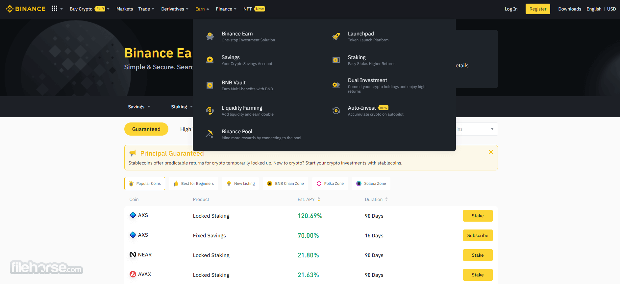Open the Markets page
This screenshot has width=620, height=284.
(125, 9)
